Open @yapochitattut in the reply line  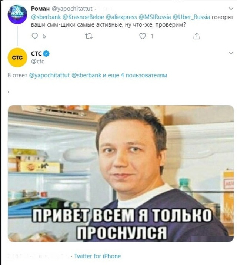click(49, 75)
